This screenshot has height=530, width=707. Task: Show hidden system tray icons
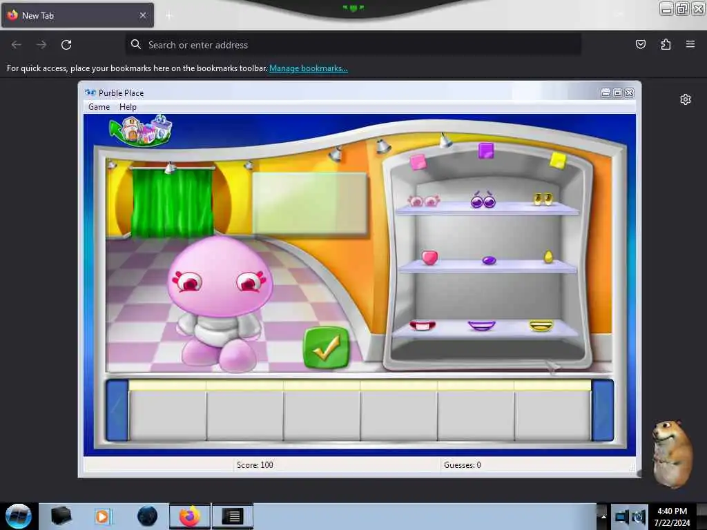click(603, 517)
